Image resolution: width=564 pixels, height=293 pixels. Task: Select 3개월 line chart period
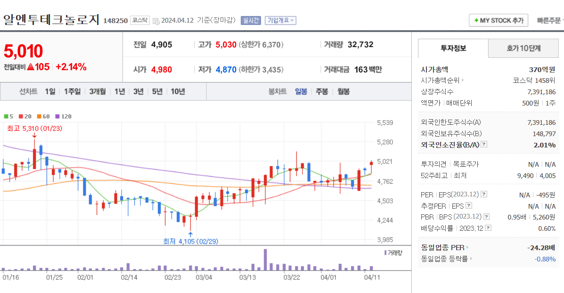98,92
